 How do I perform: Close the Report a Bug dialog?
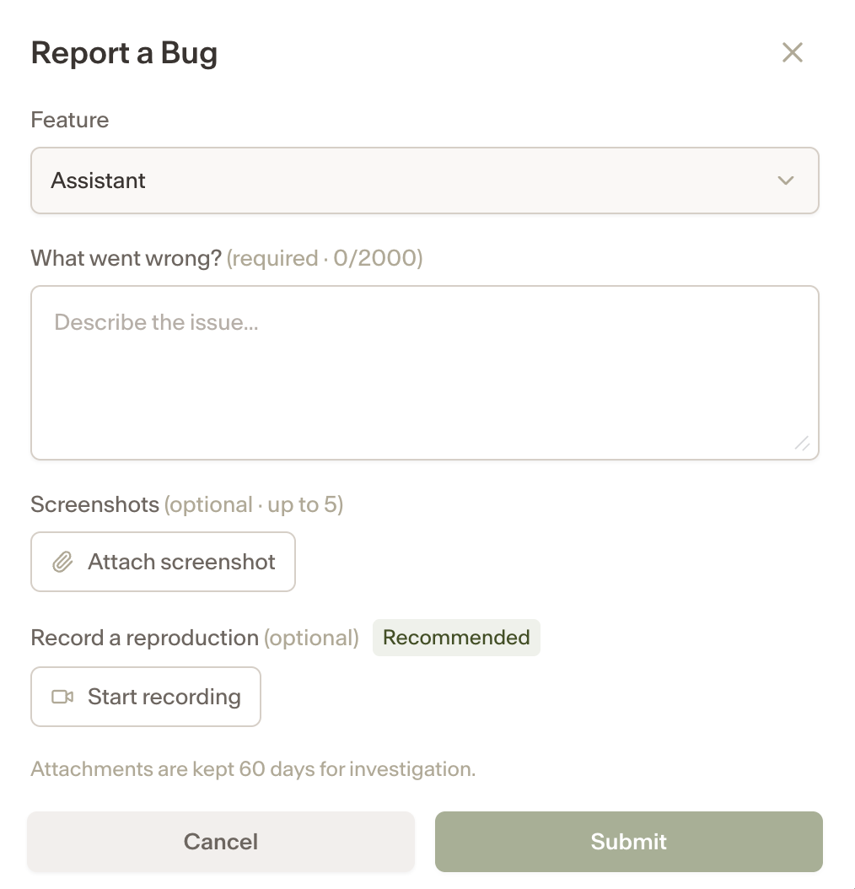[x=792, y=53]
